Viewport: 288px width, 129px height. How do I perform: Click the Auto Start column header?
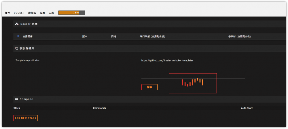point(247,108)
